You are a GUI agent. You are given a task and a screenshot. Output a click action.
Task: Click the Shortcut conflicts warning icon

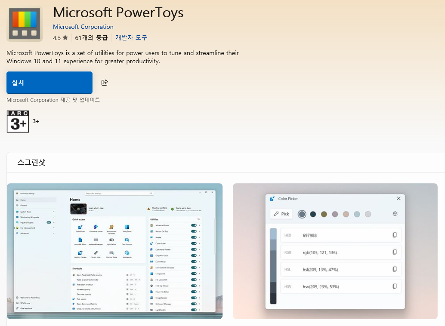click(x=148, y=209)
